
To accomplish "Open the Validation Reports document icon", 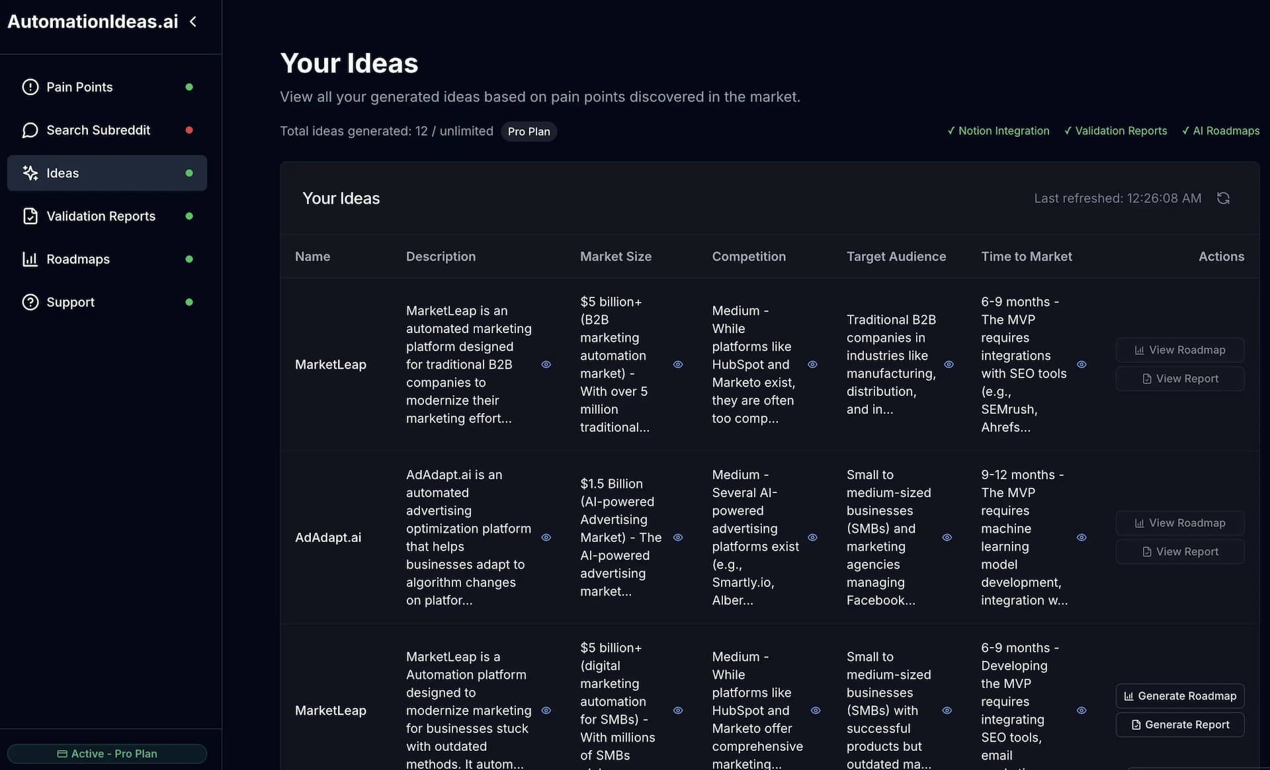I will point(30,215).
